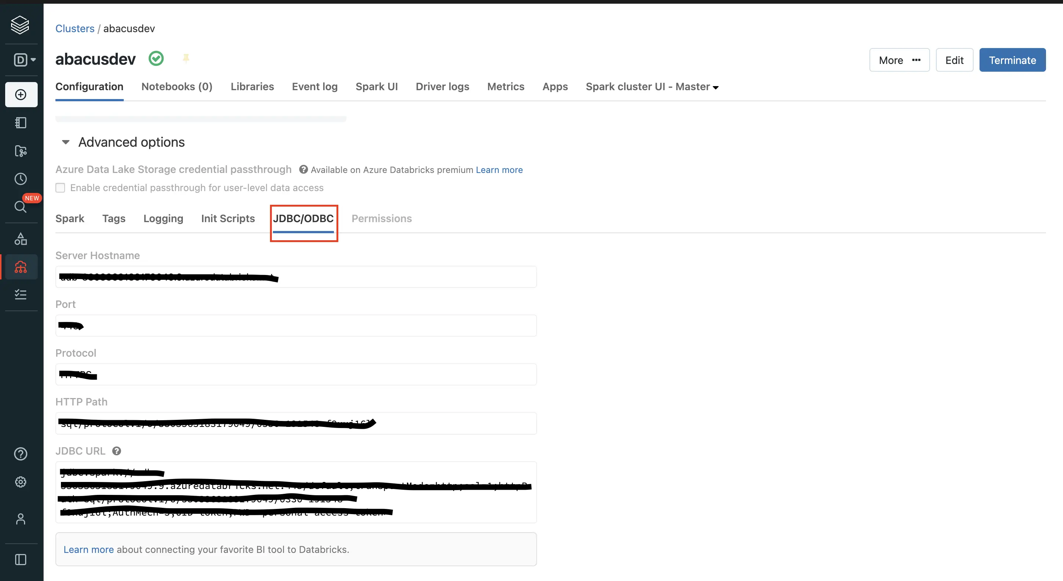
Task: Switch to the Permissions tab
Action: pyautogui.click(x=381, y=218)
